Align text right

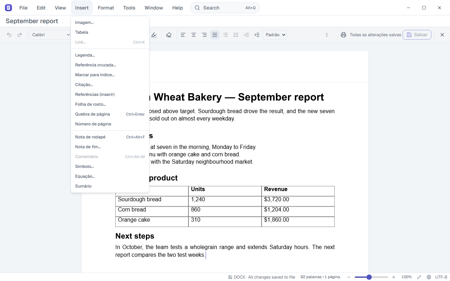[204, 35]
